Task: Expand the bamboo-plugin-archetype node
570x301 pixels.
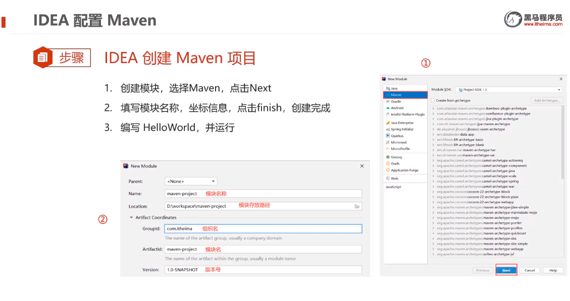Action: 433,108
